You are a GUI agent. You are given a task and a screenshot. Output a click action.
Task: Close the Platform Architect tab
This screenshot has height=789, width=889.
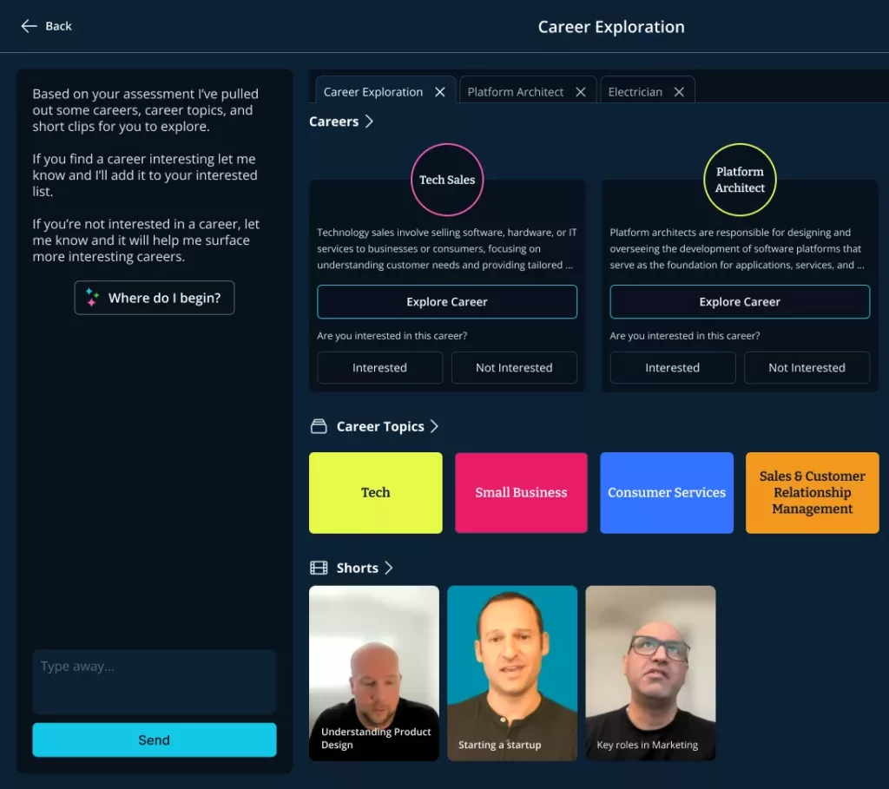point(581,90)
